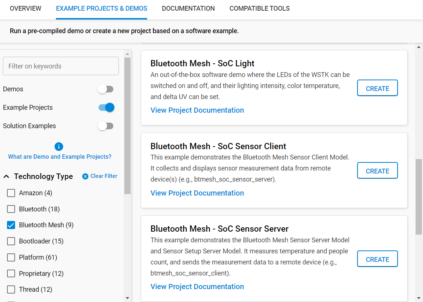The height and width of the screenshot is (302, 423).
Task: Click the Filter on keywords input field
Action: [61, 66]
